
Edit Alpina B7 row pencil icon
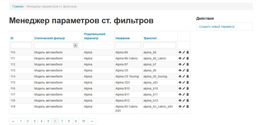(x=184, y=64)
